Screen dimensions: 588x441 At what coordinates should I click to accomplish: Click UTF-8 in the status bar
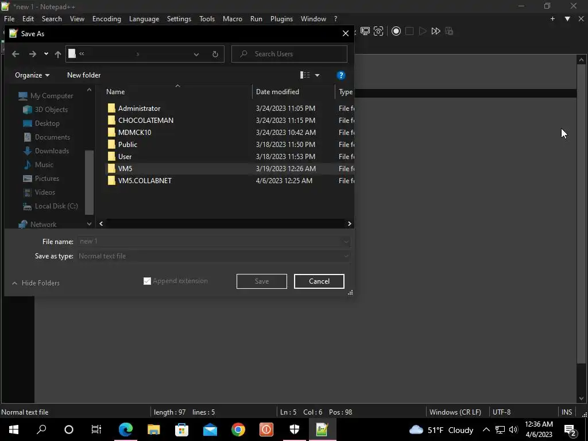tap(501, 412)
